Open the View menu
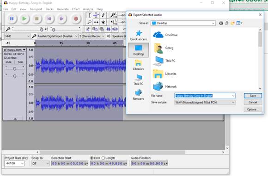The width and height of the screenshot is (268, 176). (23, 9)
